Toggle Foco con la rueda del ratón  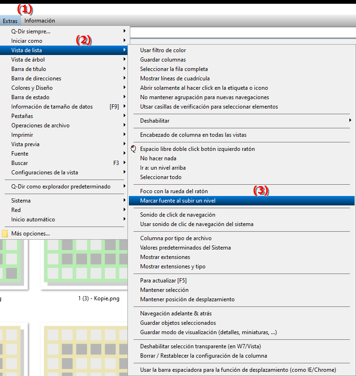pos(242,191)
